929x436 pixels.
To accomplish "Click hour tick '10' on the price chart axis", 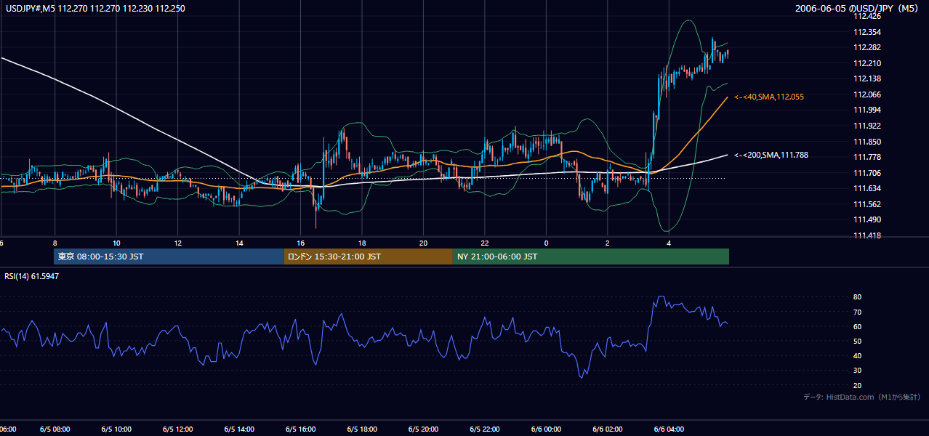I will (116, 243).
